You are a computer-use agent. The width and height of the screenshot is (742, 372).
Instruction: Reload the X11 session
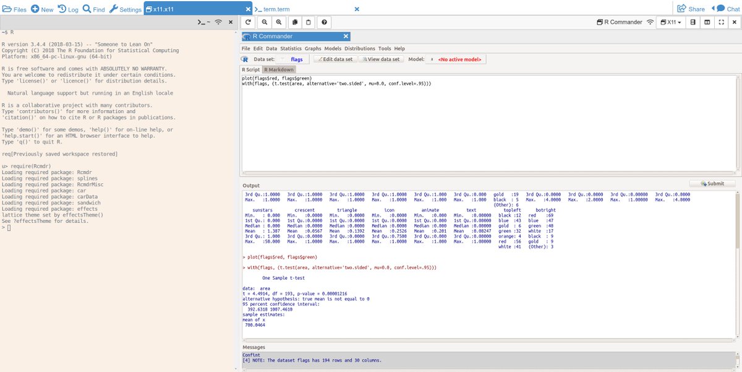tap(248, 22)
